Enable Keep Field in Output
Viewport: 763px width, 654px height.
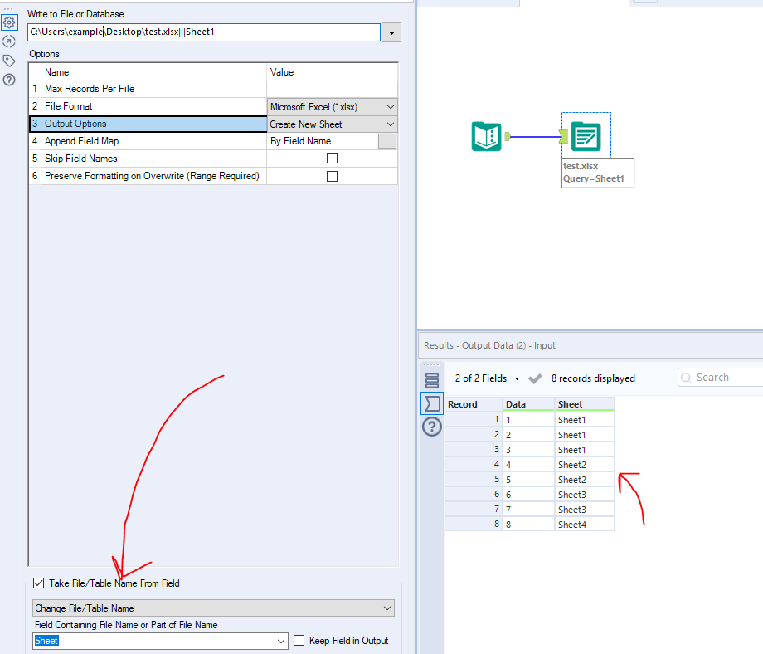[x=299, y=640]
